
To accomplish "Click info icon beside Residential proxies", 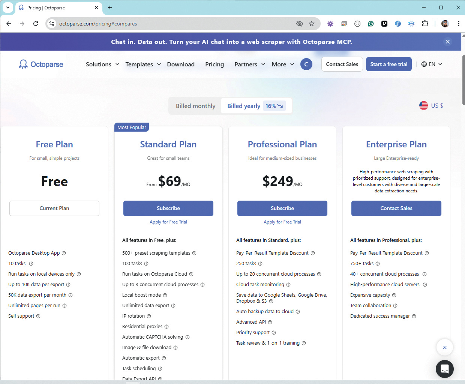I will point(166,327).
